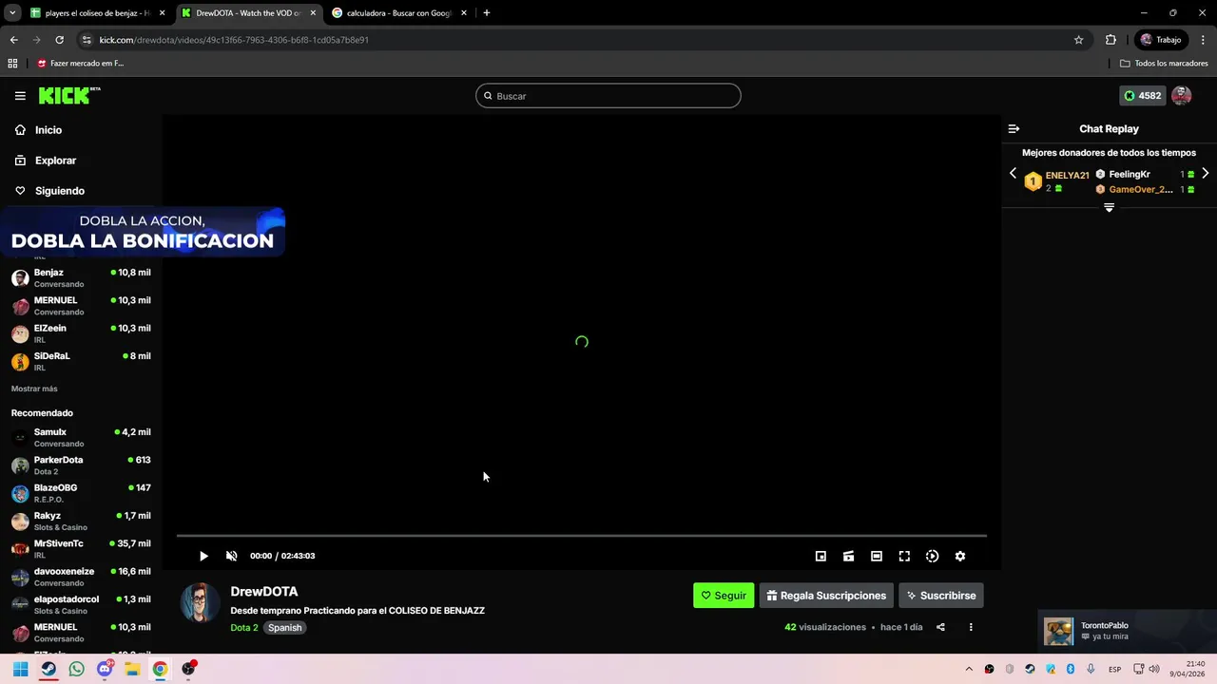
Task: Go back in the browser
Action: [13, 40]
